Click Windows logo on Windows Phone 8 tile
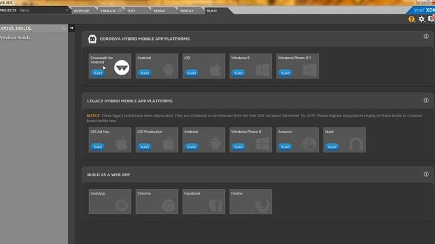Screen dimensions: 435x244 coord(262,144)
